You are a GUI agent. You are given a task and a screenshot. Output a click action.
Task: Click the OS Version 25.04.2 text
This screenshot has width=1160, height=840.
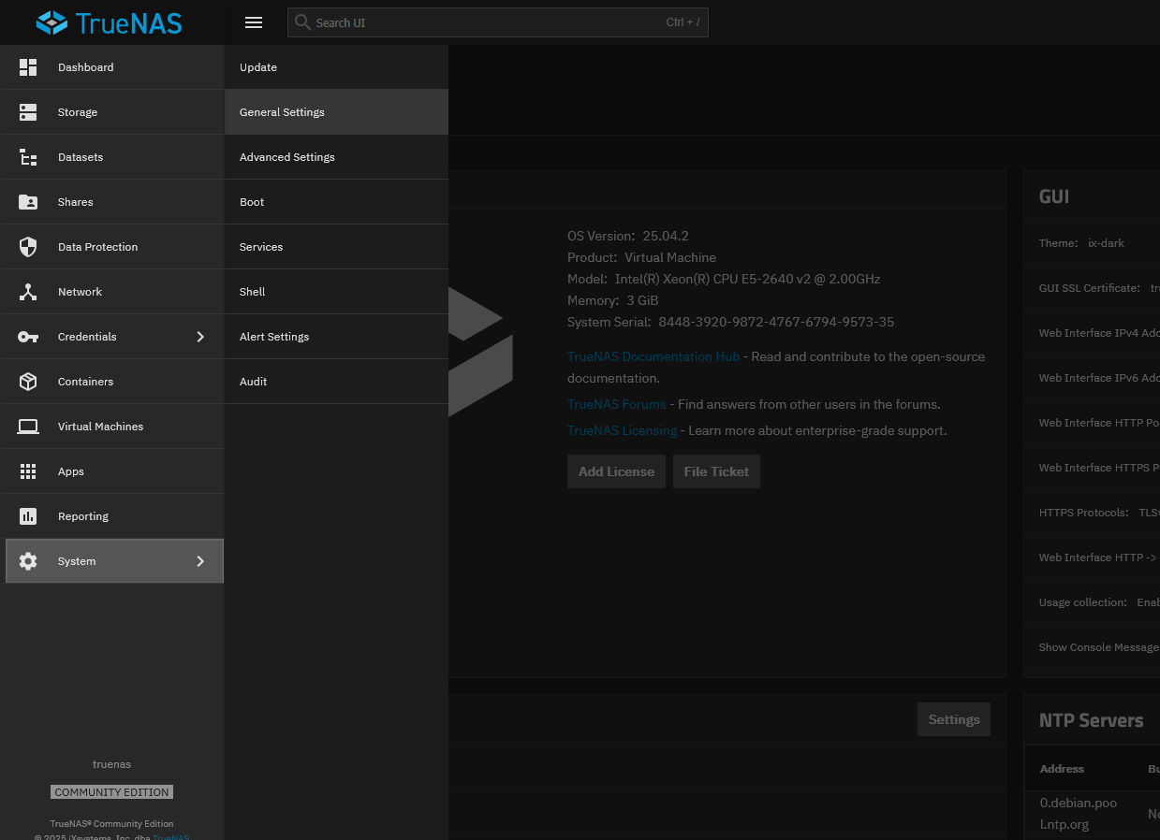tap(628, 236)
